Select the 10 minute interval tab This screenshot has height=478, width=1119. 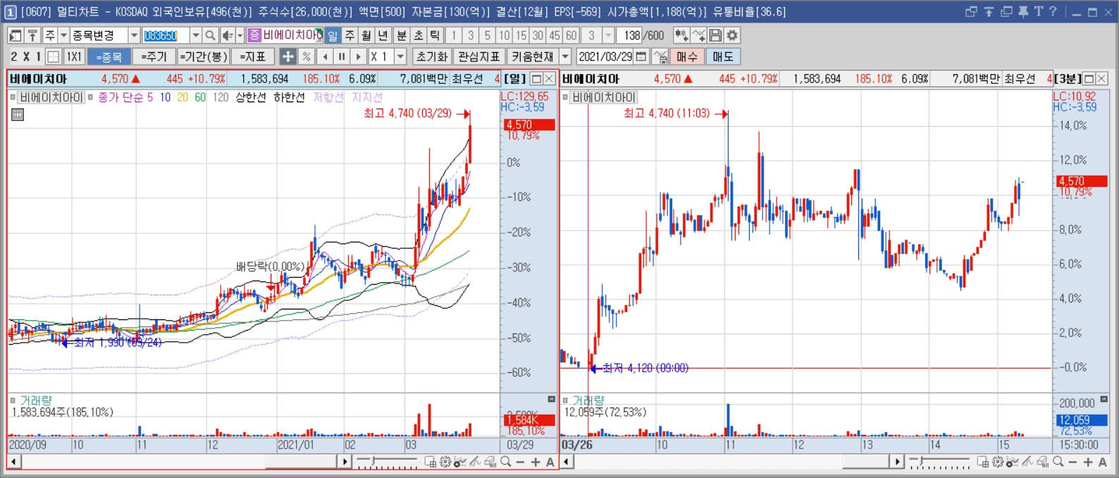(504, 35)
